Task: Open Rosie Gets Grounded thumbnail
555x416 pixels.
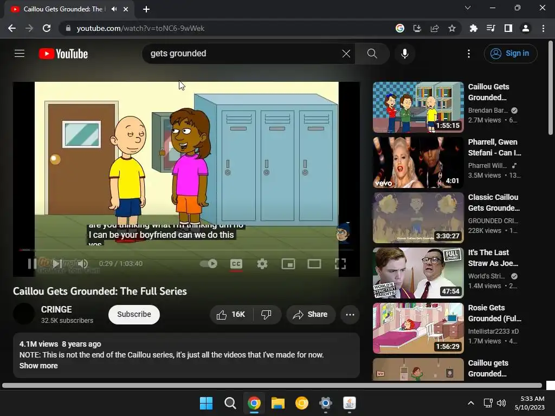Action: [x=418, y=328]
